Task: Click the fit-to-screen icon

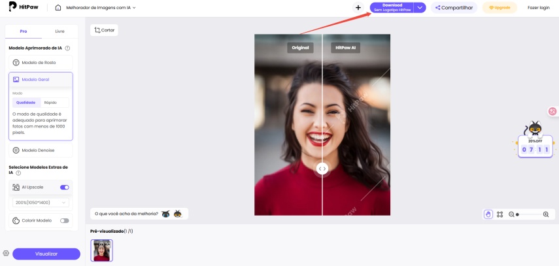Action: [x=500, y=214]
